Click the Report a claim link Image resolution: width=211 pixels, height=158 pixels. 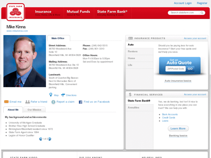65,102
